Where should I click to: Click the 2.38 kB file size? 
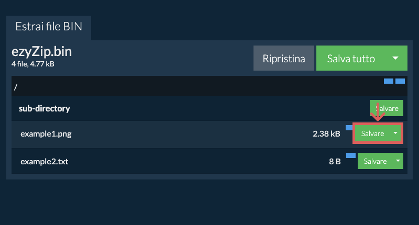[x=326, y=134]
